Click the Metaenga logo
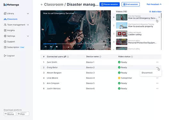This screenshot has width=169, height=120. pyautogui.click(x=11, y=4)
